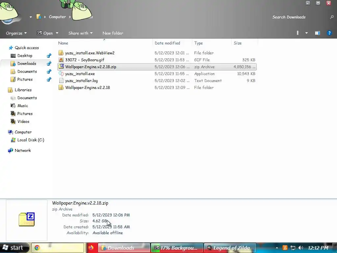337x253 pixels.
Task: Select Documents under Quick access
Action: click(x=27, y=71)
